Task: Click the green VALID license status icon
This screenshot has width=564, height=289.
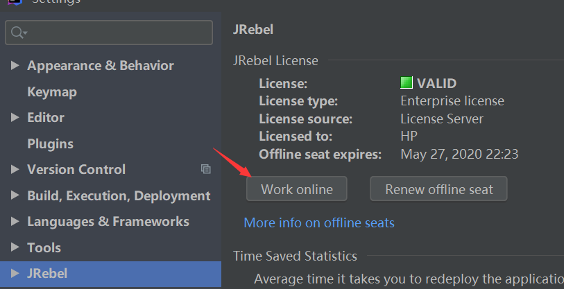Action: click(407, 83)
